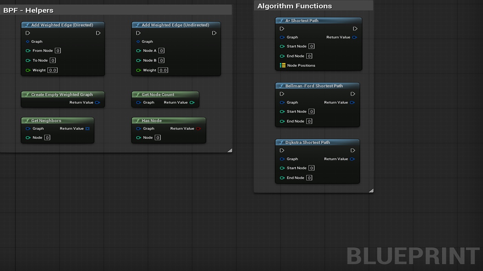
Task: Click resize handle of Algorithm Functions comment box
Action: tap(371, 190)
